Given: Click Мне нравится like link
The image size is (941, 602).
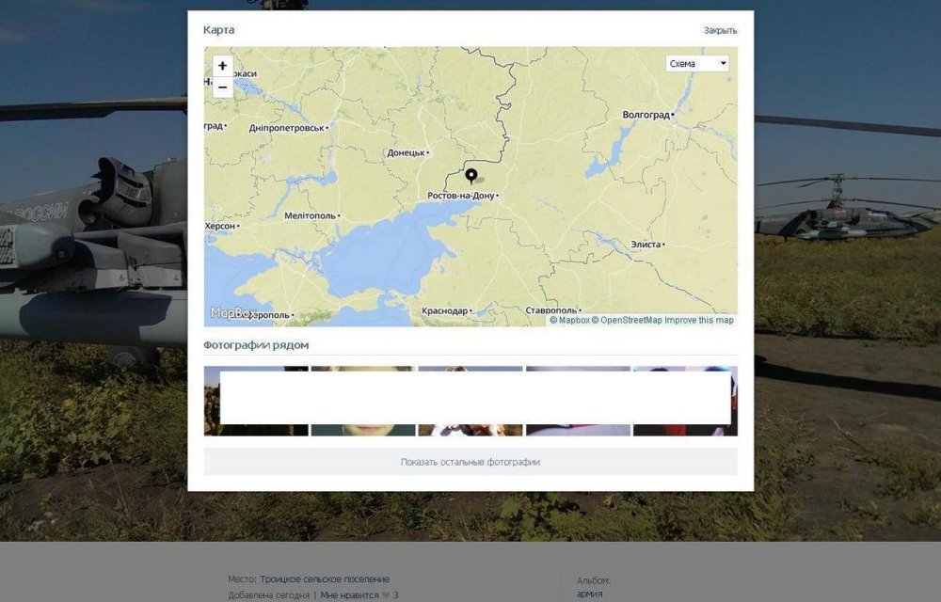Looking at the screenshot, I should coord(349,595).
